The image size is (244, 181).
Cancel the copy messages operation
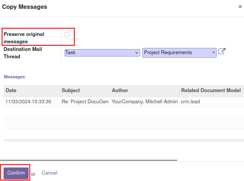click(x=50, y=173)
